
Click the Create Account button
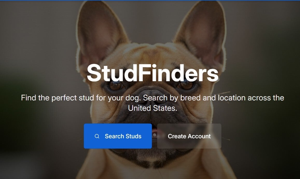coord(189,136)
